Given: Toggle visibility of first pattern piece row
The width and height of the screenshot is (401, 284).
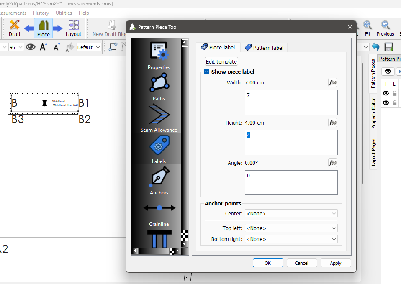Looking at the screenshot, I should pos(386,93).
